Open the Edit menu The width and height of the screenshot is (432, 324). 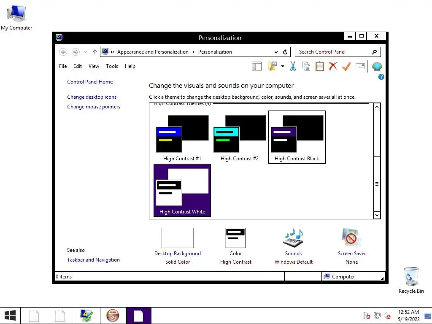pyautogui.click(x=78, y=66)
